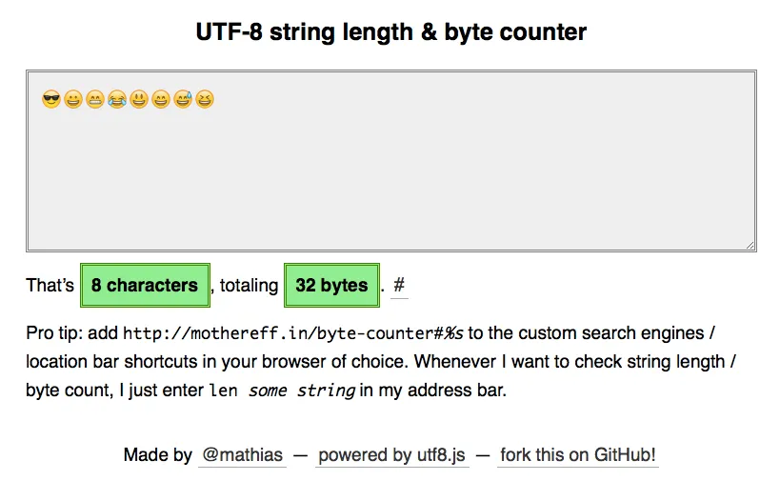Click the green "8 characters" box

pos(145,285)
